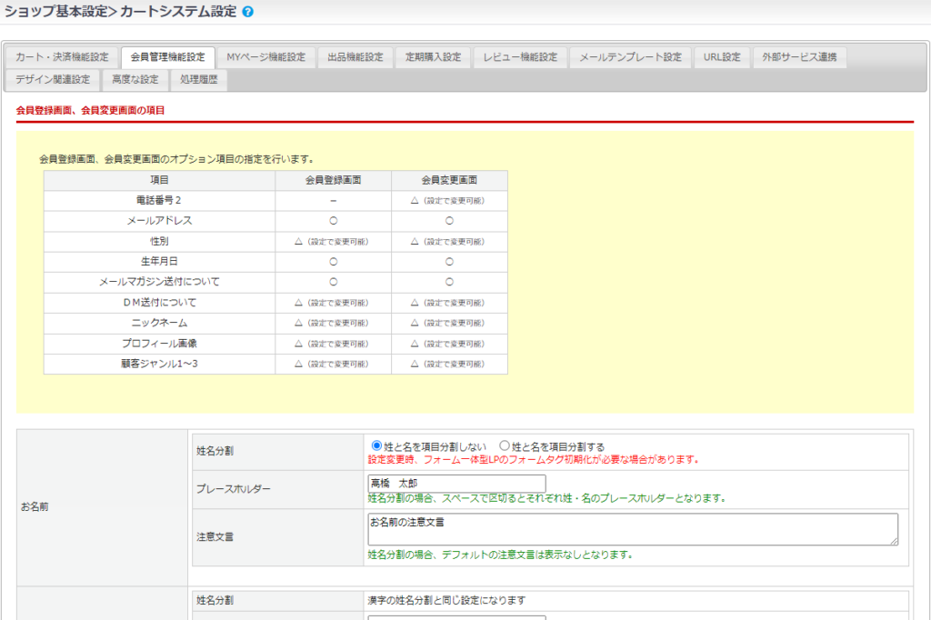Open the カート・決済機能設定 tab
The height and width of the screenshot is (620, 931).
[62, 57]
